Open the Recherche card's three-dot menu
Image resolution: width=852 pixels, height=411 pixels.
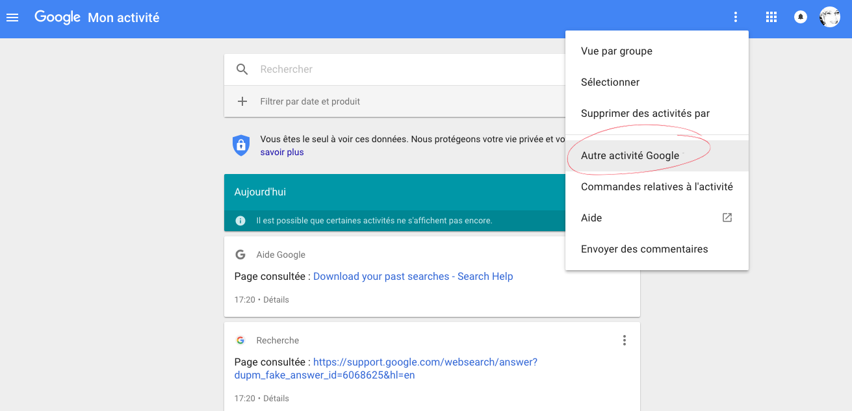coord(625,340)
